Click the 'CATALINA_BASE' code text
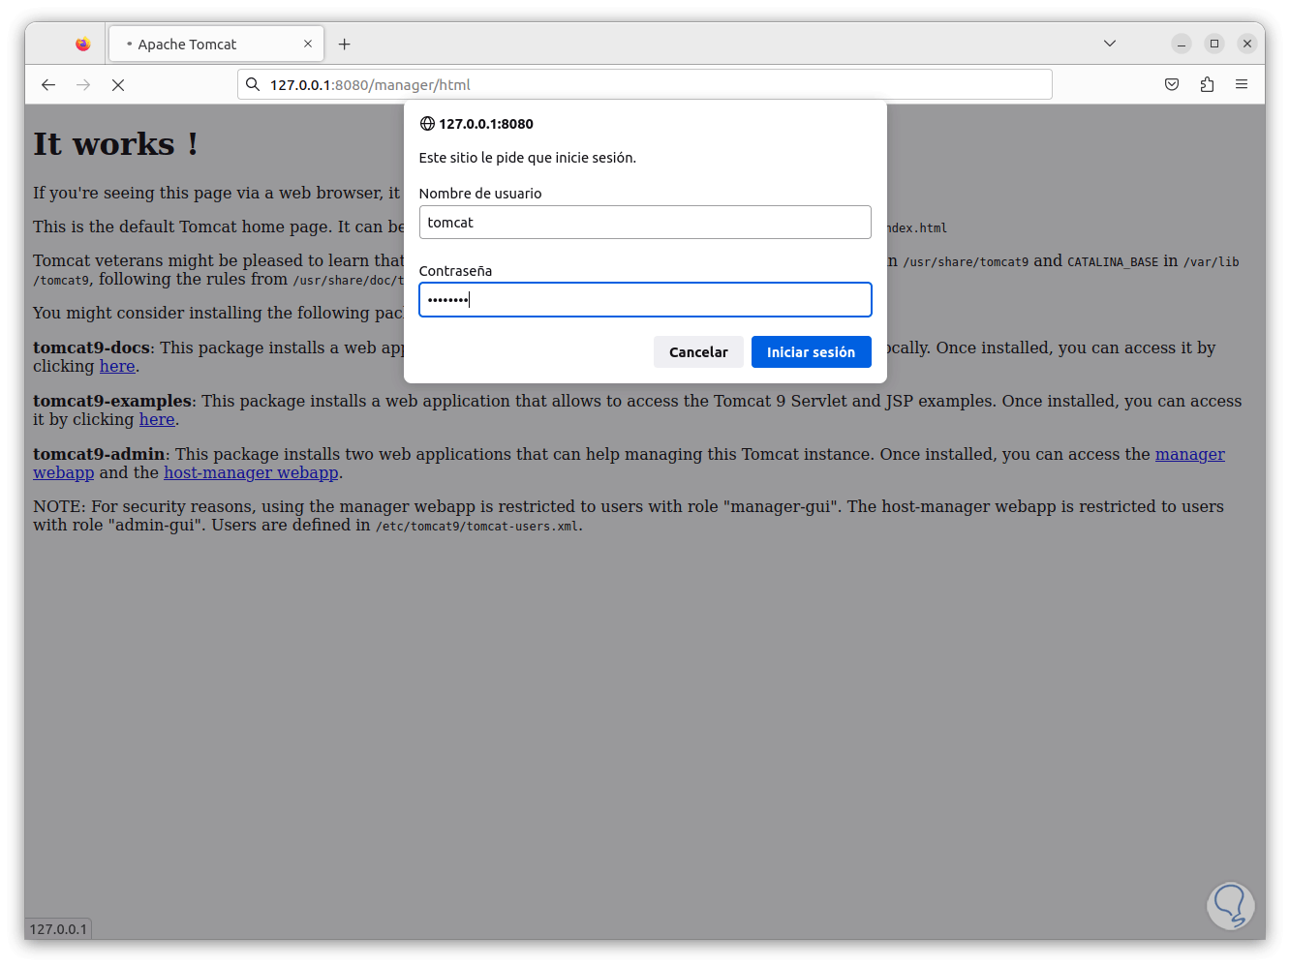The width and height of the screenshot is (1290, 967). click(1113, 262)
